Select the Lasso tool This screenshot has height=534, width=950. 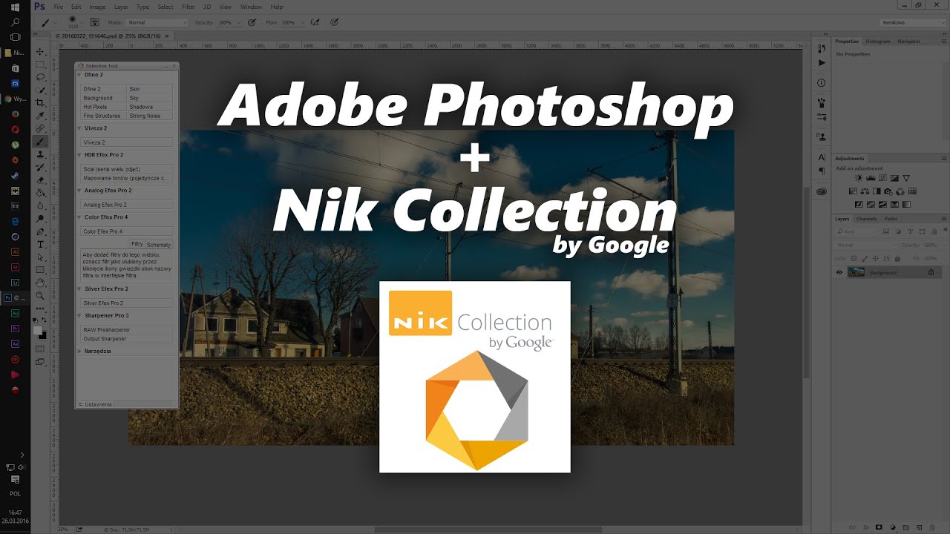pos(41,77)
